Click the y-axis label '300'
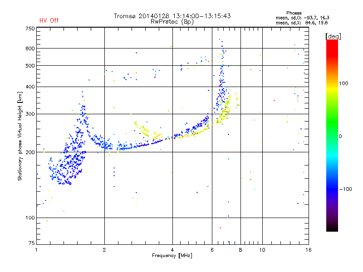Screen dimensions: 363x272 [x=30, y=114]
